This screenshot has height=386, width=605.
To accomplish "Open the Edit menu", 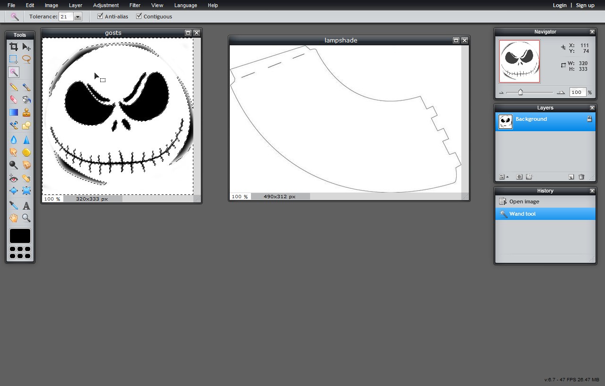I will click(30, 5).
